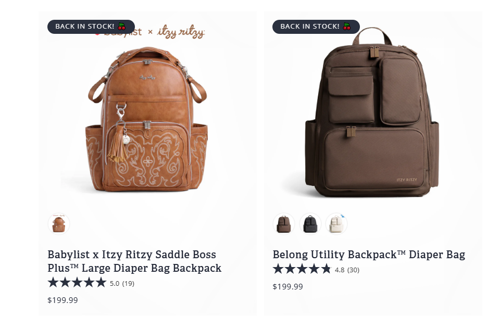Open Belong Utility Backpack Diaper Bag title
Image resolution: width=487 pixels, height=316 pixels.
point(369,255)
